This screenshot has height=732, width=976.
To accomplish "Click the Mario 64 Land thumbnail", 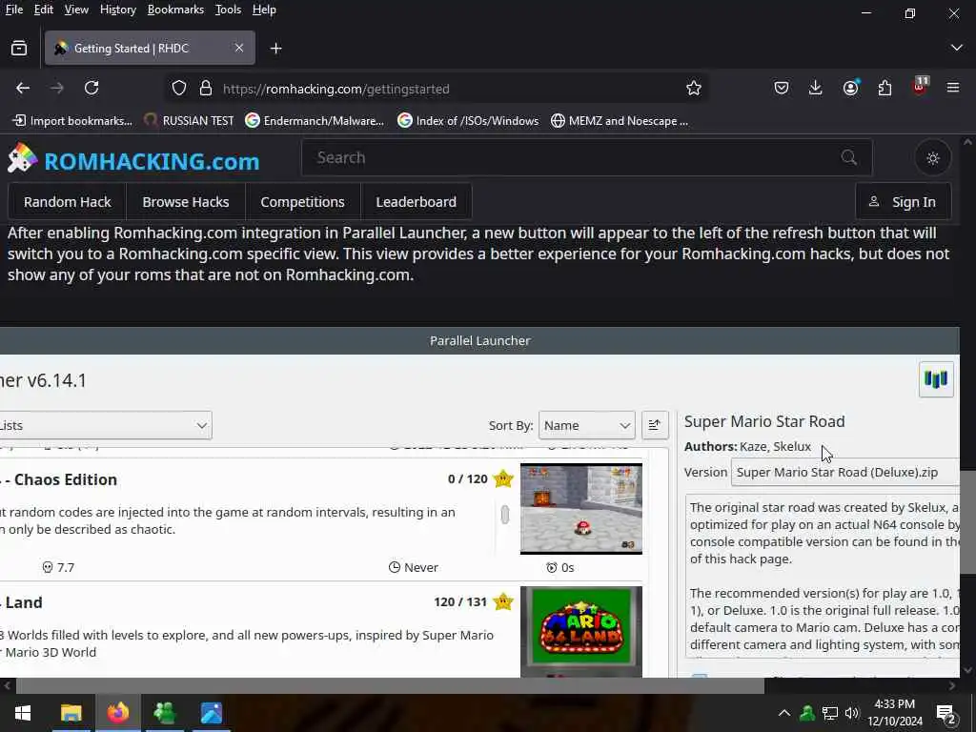I will coord(580,631).
